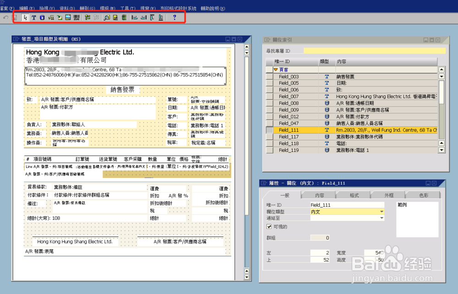The height and width of the screenshot is (294, 458).
Task: Select the pointer selection tool
Action: point(25,17)
